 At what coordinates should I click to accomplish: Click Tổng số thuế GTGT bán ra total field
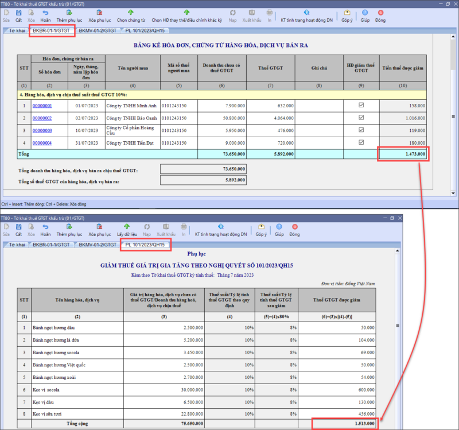(x=204, y=180)
